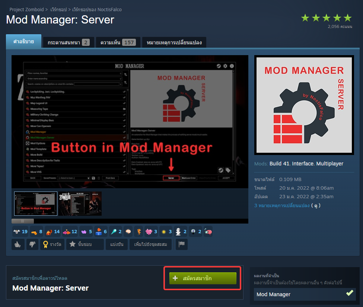Click the ดู (view) change notes link
This screenshot has height=307, width=363.
pyautogui.click(x=316, y=206)
